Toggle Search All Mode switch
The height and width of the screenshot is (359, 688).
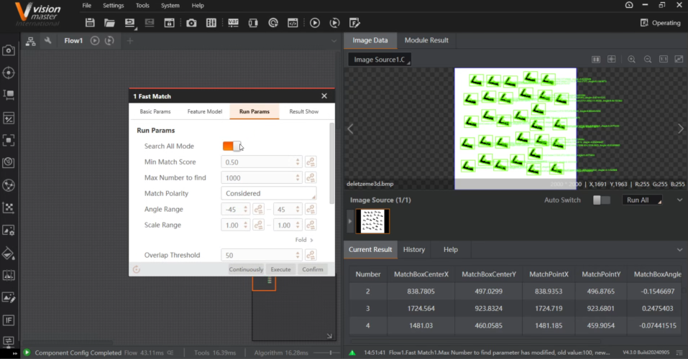[x=231, y=146]
